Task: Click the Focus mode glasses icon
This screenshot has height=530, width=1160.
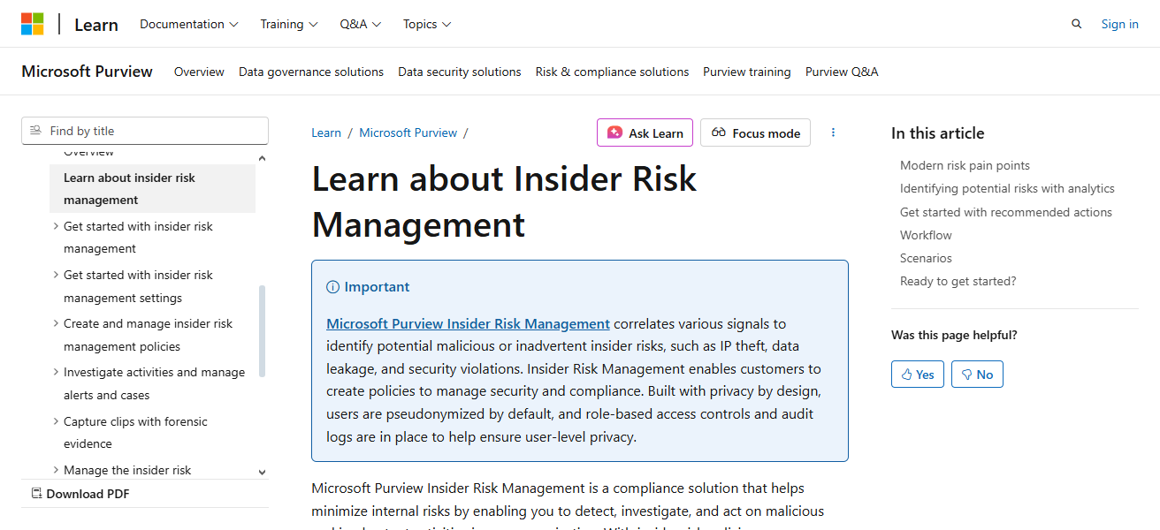Action: [x=720, y=132]
